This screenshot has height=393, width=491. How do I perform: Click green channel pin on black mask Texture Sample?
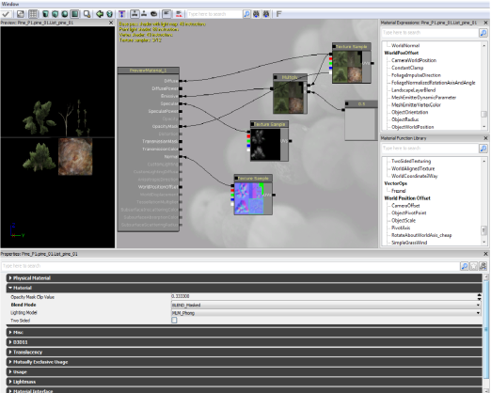tap(248, 141)
